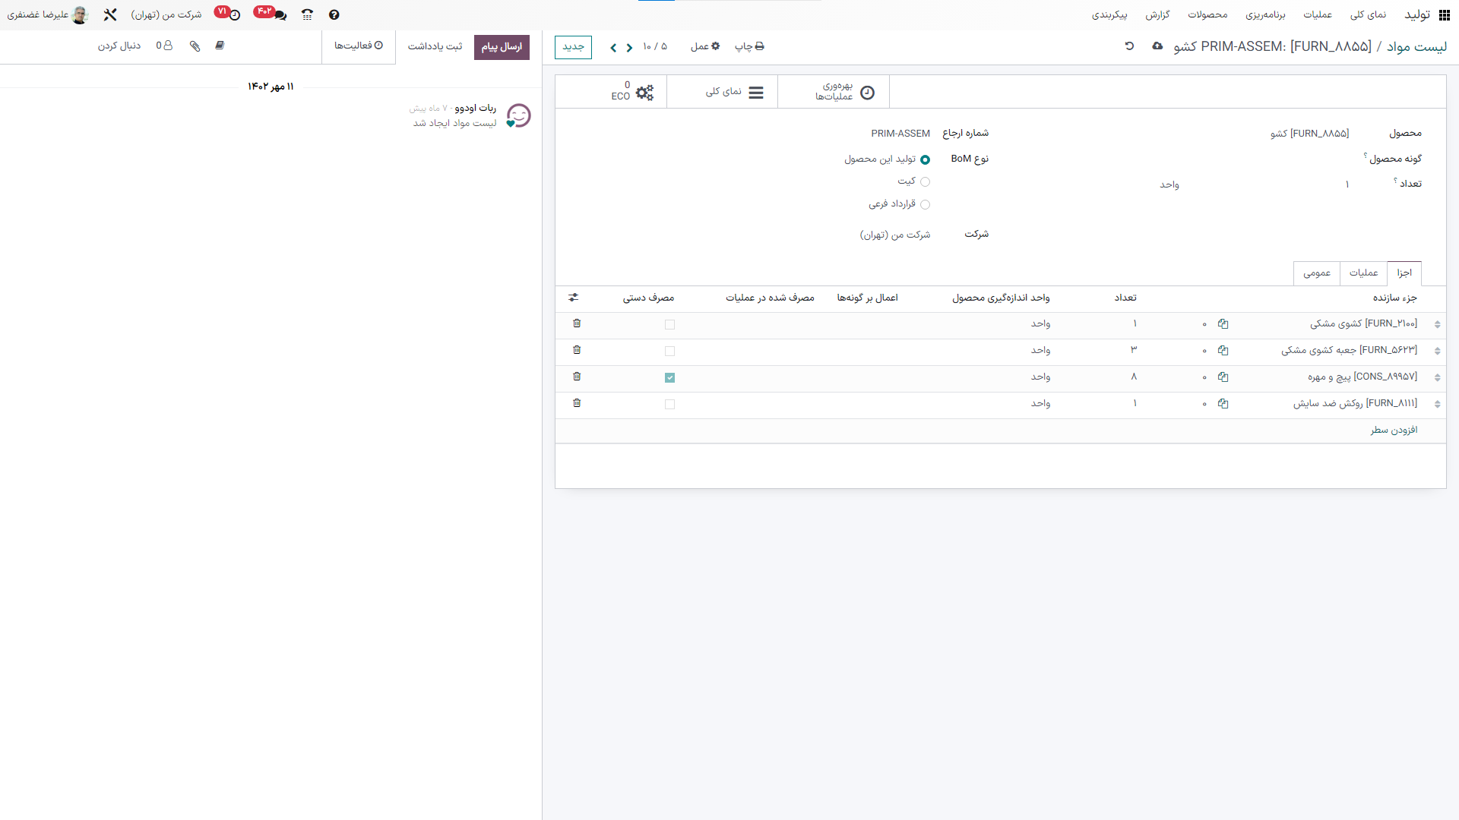Screen dimensions: 1459x820
Task: Click the help question mark icon
Action: (x=334, y=14)
